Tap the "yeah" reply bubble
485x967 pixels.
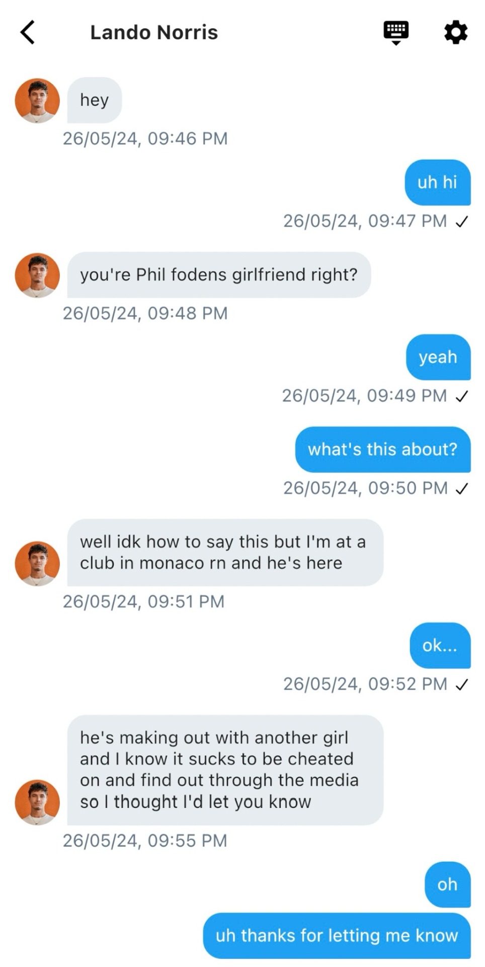(438, 357)
